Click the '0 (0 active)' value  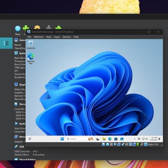tap(39, 155)
